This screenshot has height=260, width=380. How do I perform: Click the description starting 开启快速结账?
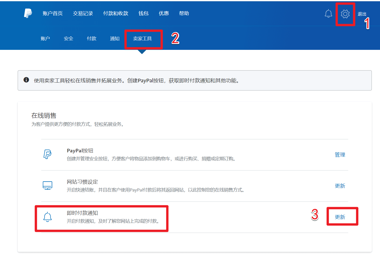156,190
